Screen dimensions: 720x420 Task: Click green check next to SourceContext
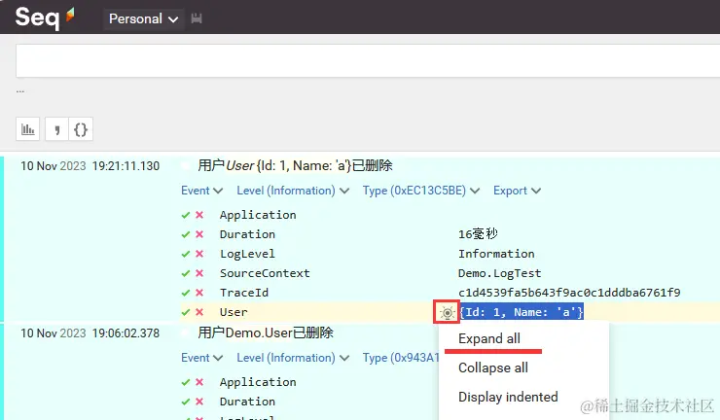click(186, 273)
